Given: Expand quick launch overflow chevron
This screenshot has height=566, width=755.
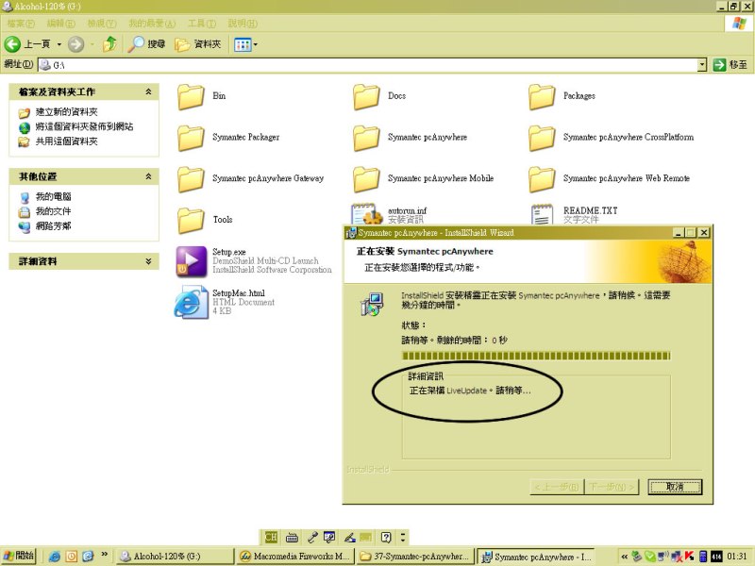Looking at the screenshot, I should [x=104, y=555].
